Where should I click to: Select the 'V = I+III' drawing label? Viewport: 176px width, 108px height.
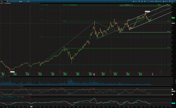coord(45,5)
